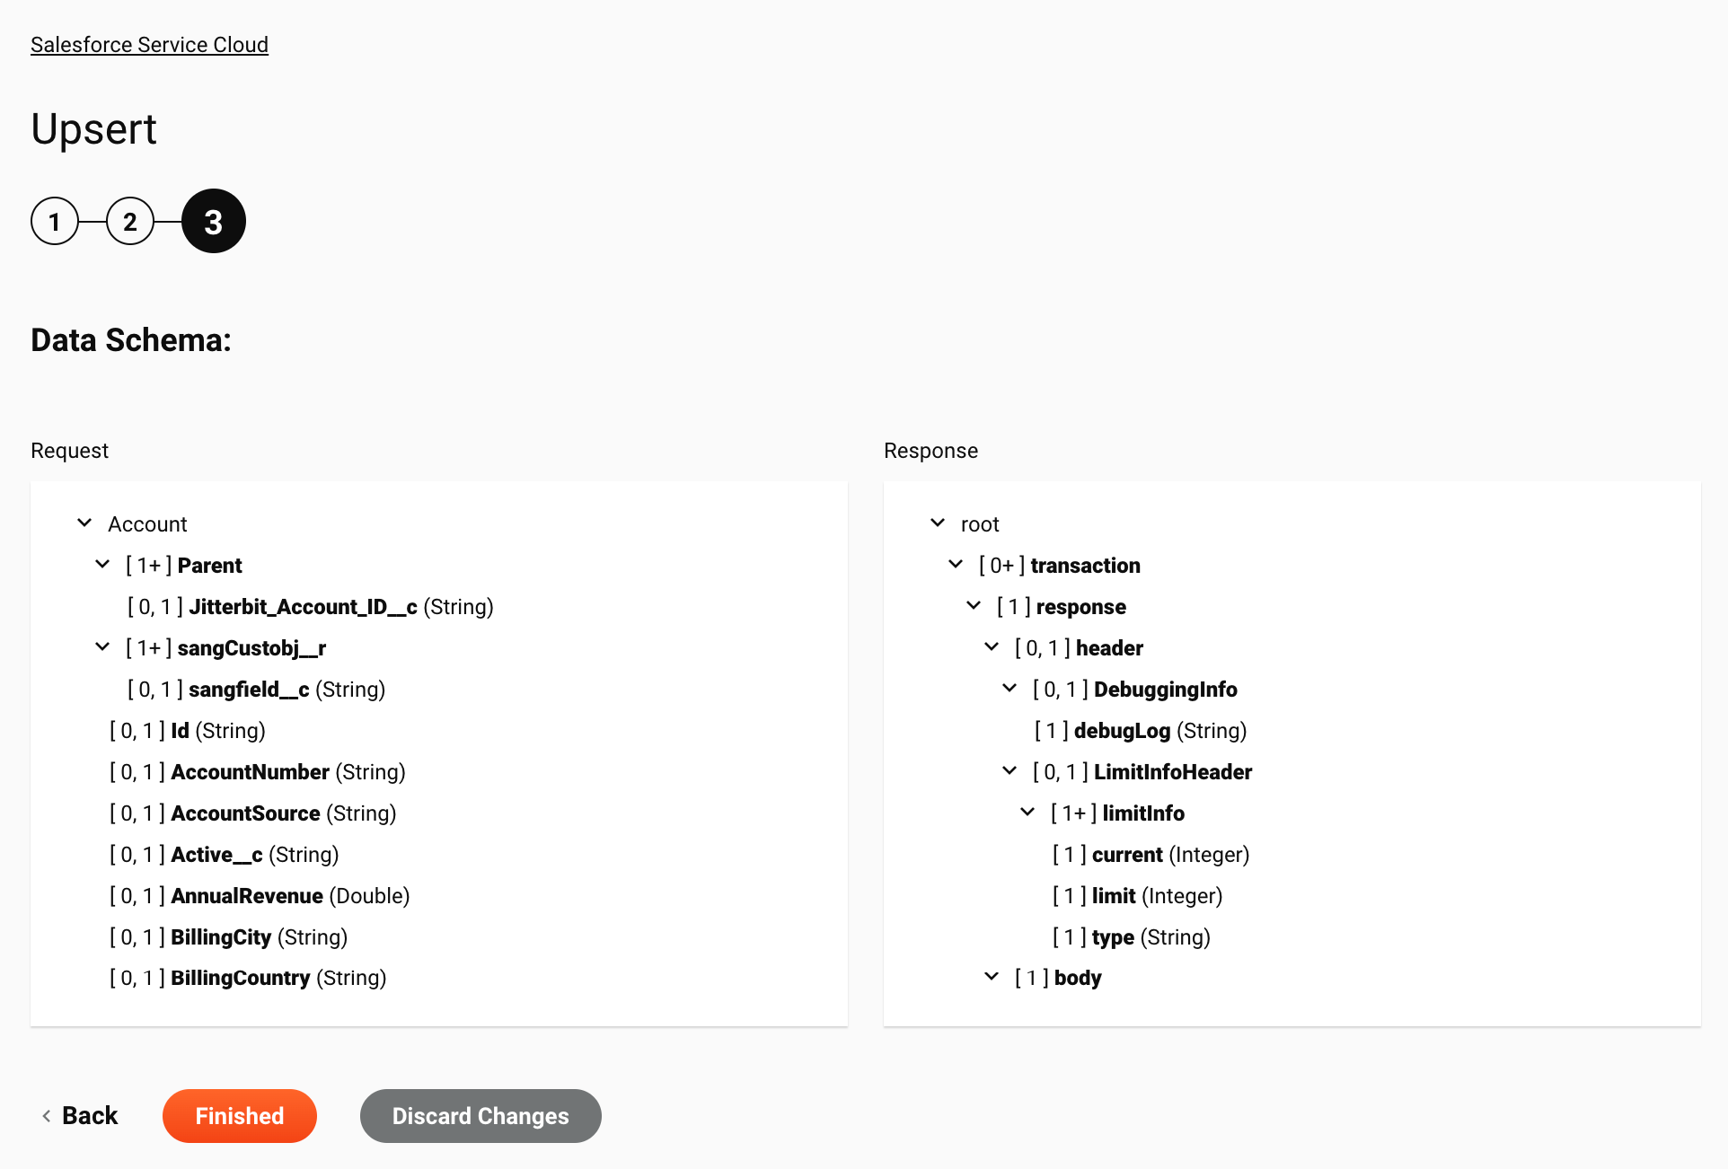
Task: Collapse the root response tree
Action: coord(939,523)
